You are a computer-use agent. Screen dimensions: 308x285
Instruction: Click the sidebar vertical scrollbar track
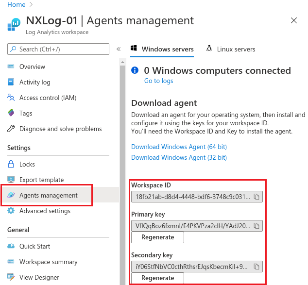[122, 175]
